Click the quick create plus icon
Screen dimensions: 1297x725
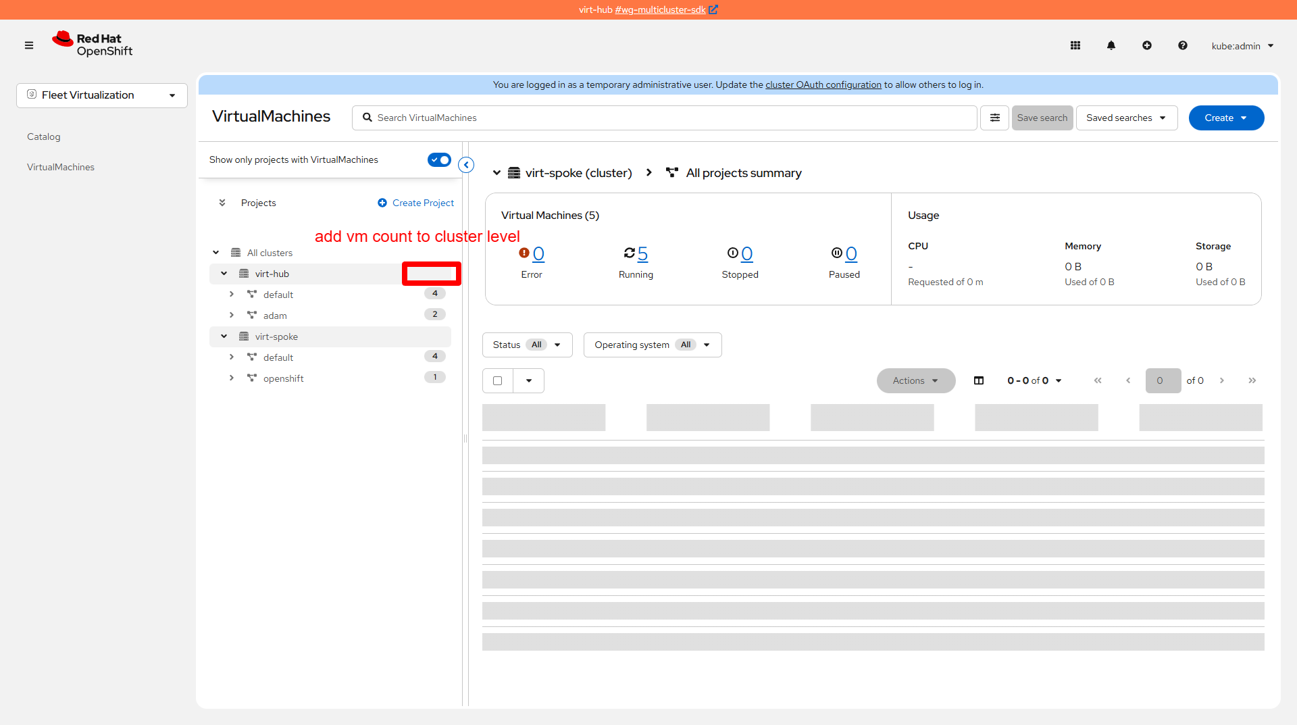(1147, 45)
